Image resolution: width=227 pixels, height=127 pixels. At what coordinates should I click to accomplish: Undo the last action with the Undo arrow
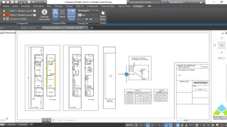[33, 2]
